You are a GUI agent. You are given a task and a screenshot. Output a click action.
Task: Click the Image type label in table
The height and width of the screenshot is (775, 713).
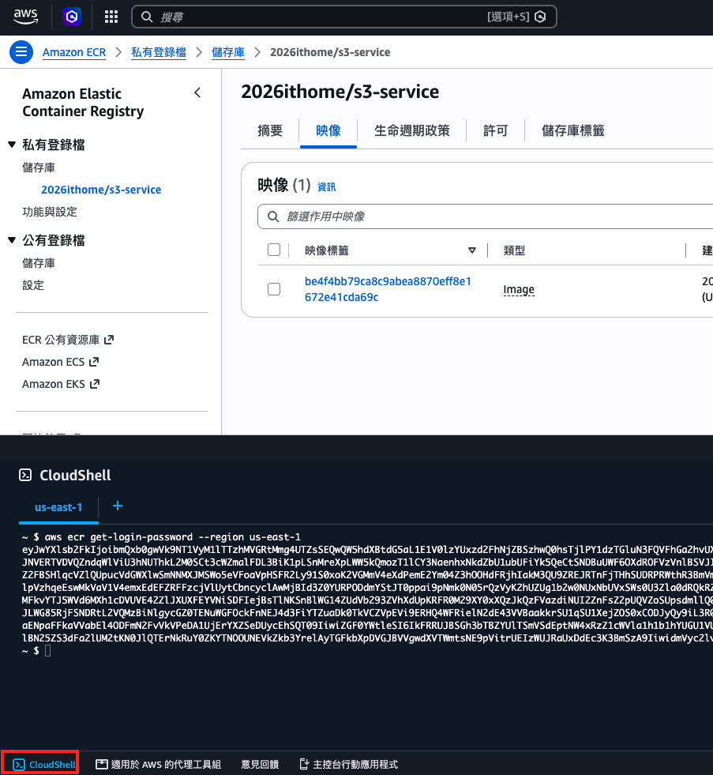tap(519, 289)
